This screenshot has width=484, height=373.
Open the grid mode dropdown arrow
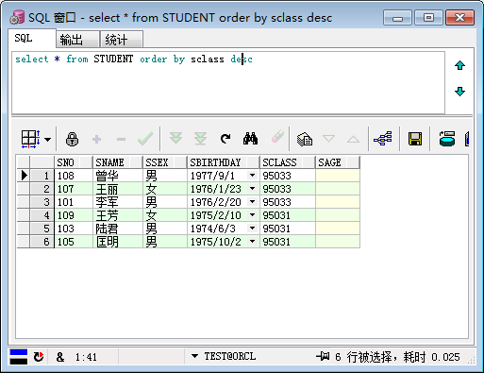[48, 139]
